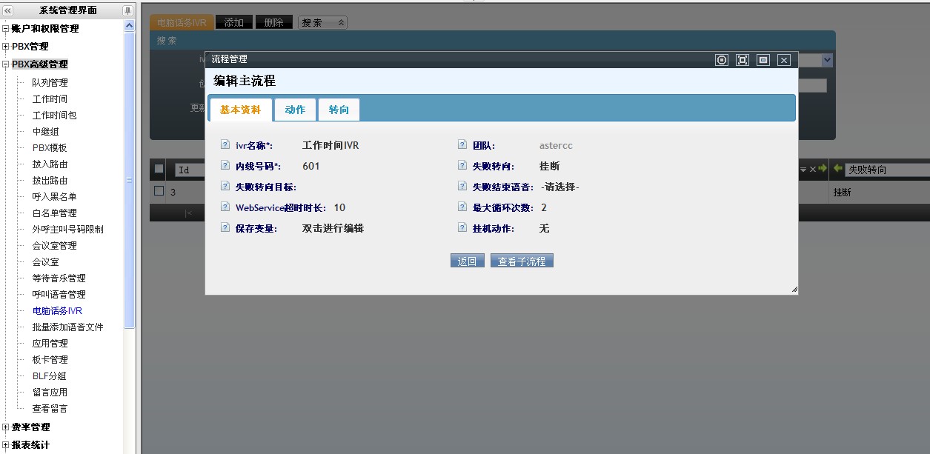The width and height of the screenshot is (930, 454).
Task: Open the 转向 tab
Action: pos(339,110)
